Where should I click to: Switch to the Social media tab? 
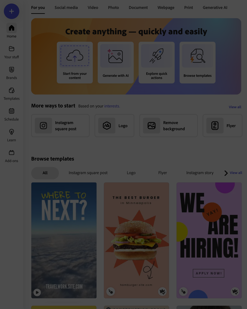(66, 8)
